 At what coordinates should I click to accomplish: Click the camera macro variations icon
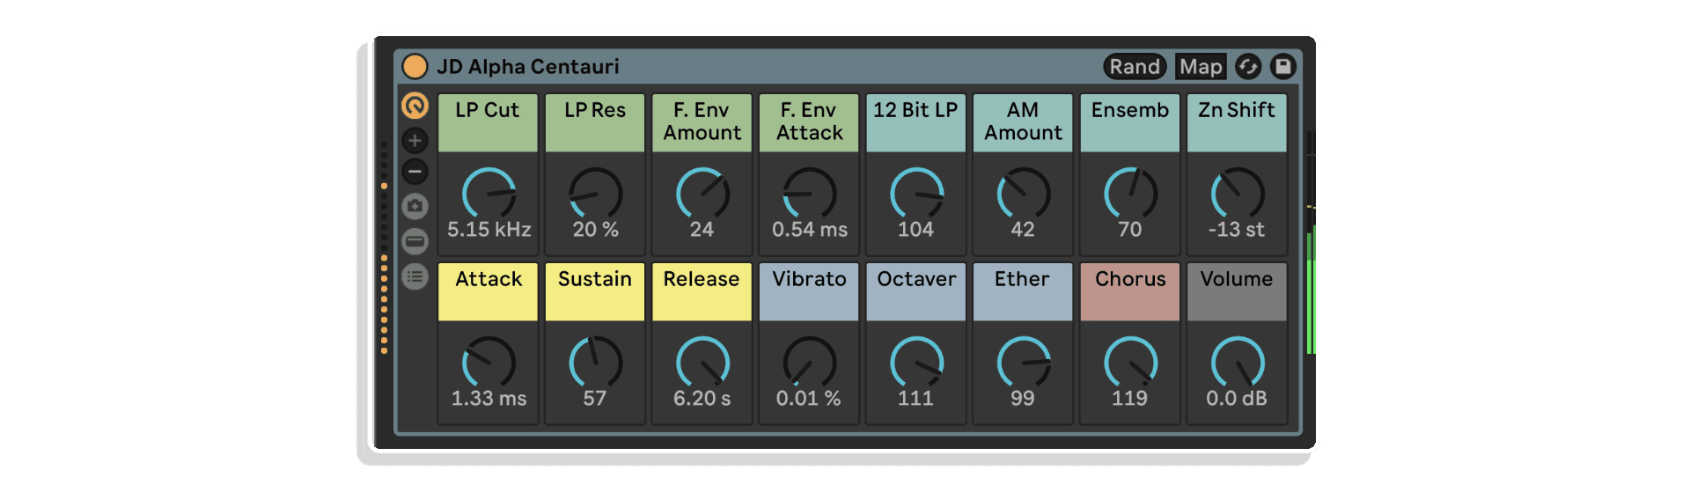[415, 206]
